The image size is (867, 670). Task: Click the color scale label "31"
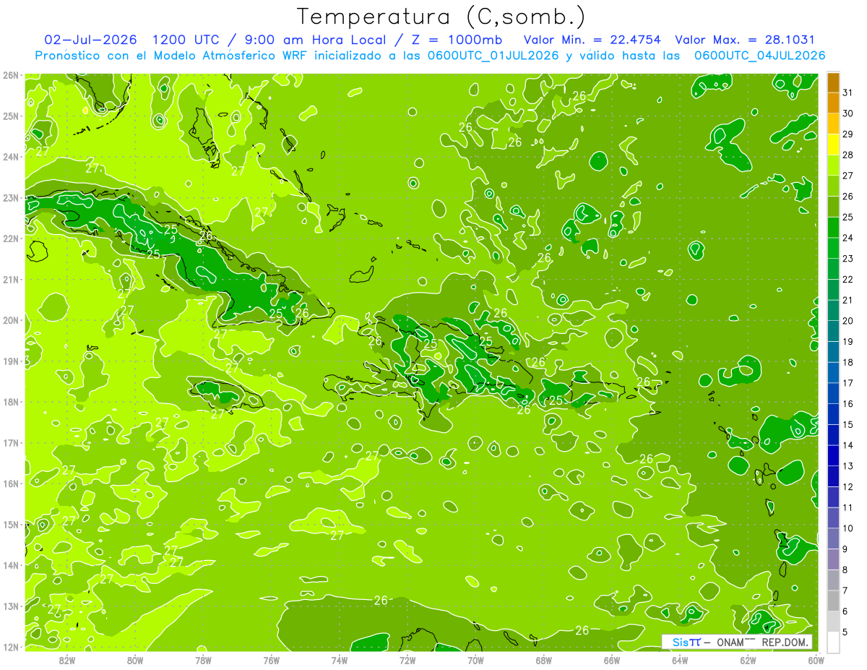[848, 93]
